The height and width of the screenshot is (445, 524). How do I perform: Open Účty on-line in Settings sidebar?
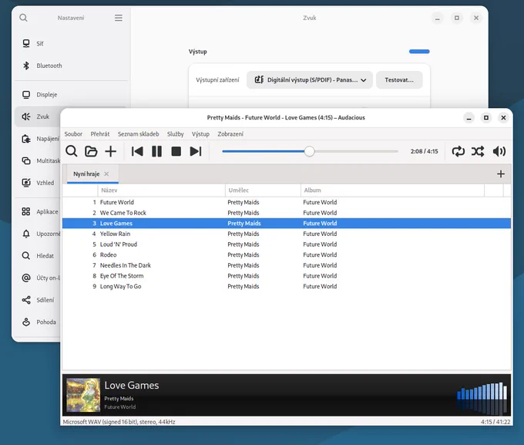tap(38, 278)
